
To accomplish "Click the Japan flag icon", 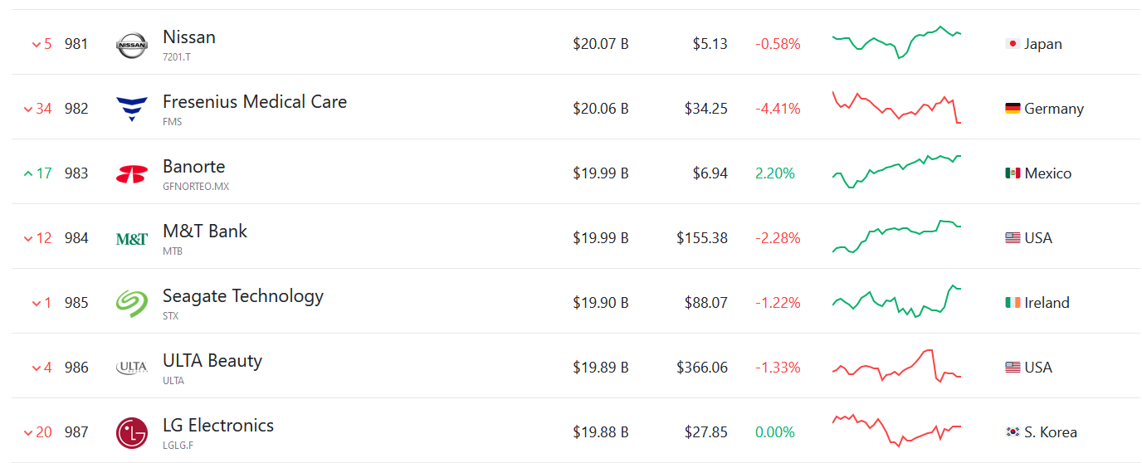I will (x=1012, y=44).
